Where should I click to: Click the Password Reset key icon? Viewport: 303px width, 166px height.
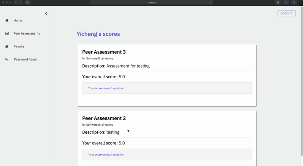tap(7, 59)
